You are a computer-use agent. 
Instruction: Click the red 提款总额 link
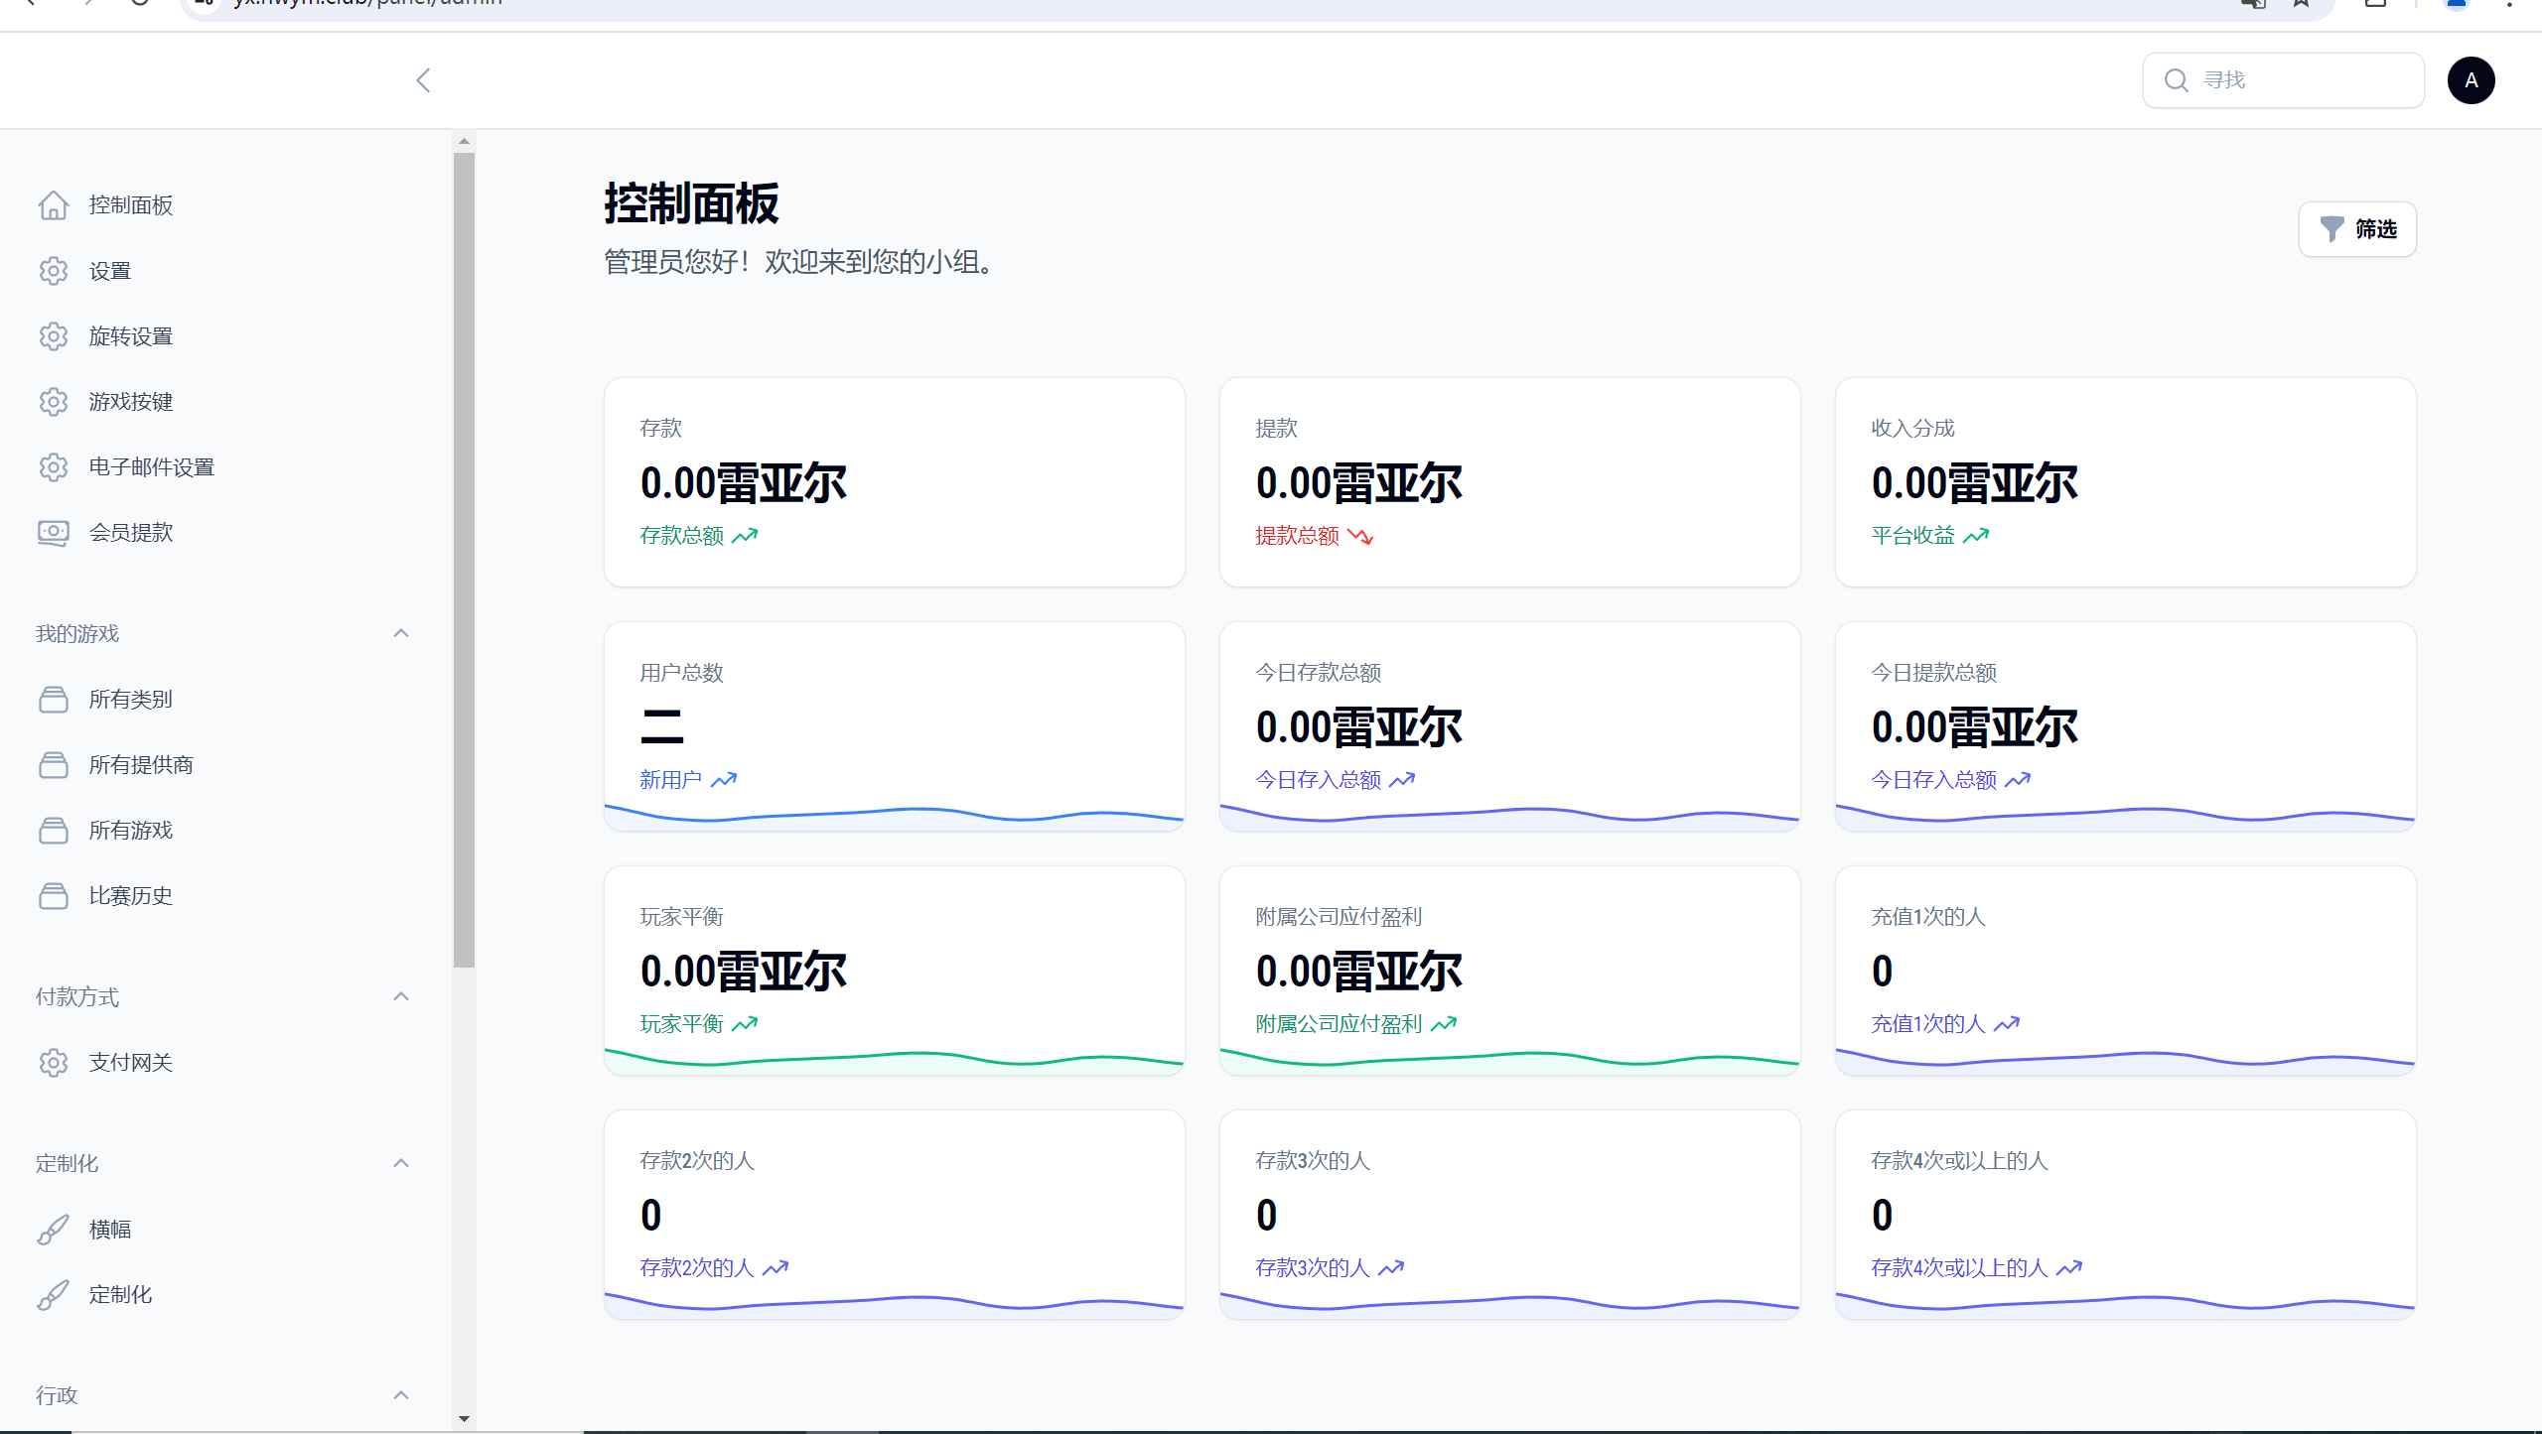coord(1298,536)
